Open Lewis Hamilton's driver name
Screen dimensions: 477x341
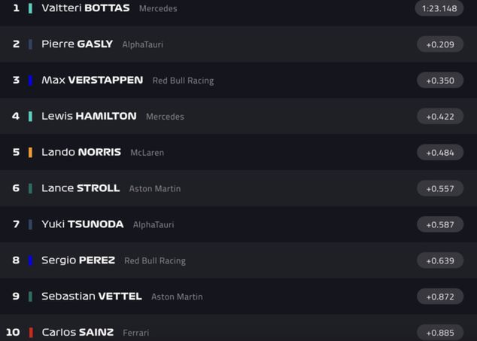coord(89,116)
